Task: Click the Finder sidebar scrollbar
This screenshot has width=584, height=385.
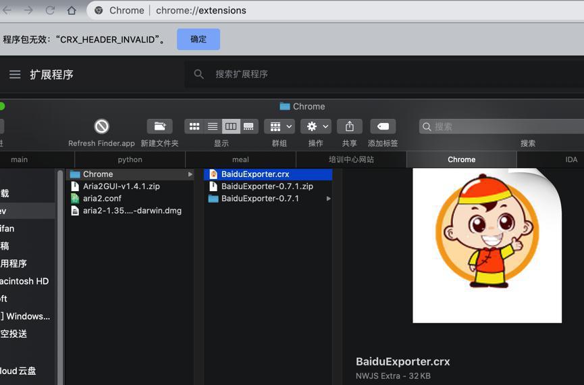Action: [60, 276]
